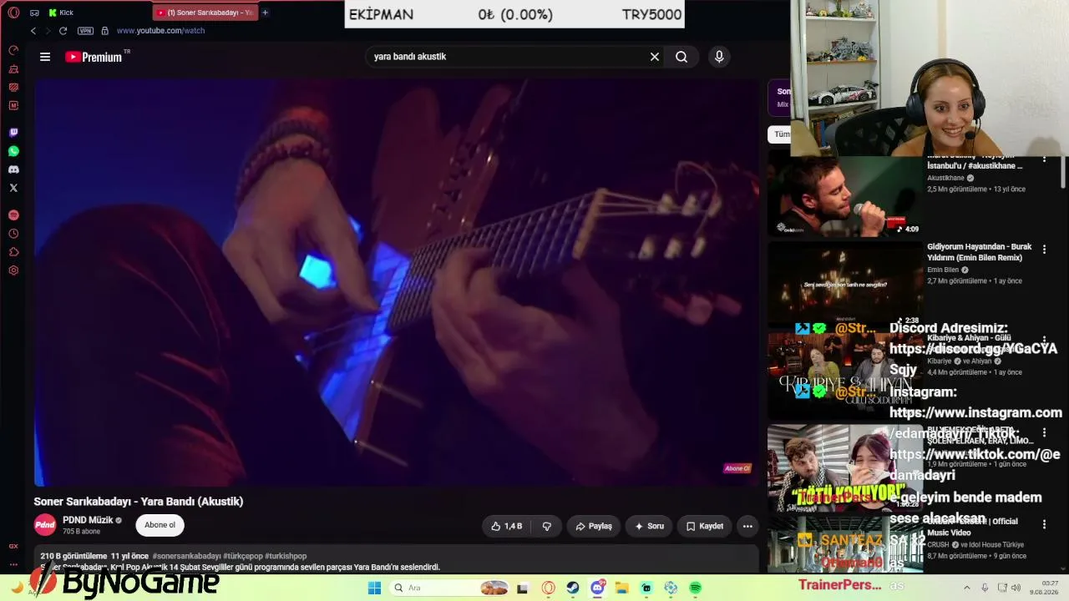This screenshot has height=601, width=1069.
Task: Launch Opera GX from the taskbar
Action: (549, 588)
